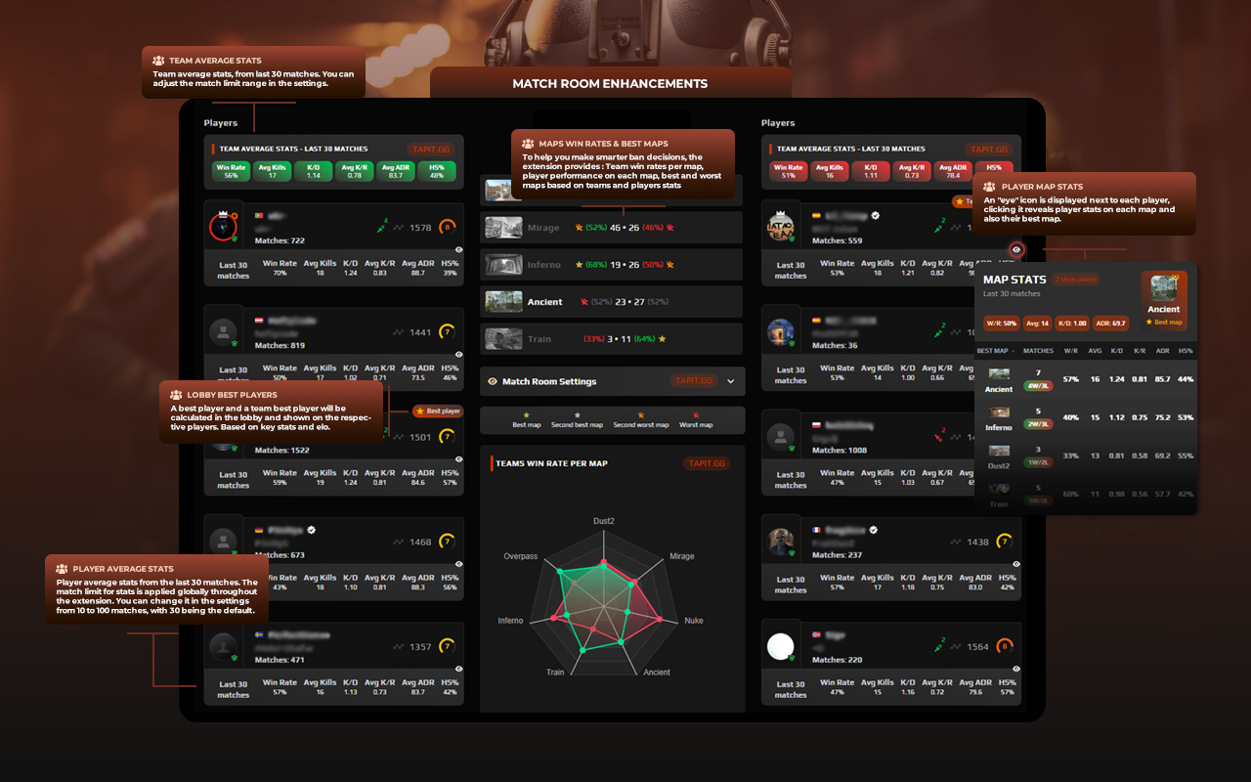The width and height of the screenshot is (1251, 782).
Task: Click the verified badge on the 673-matches player
Action: (x=312, y=530)
